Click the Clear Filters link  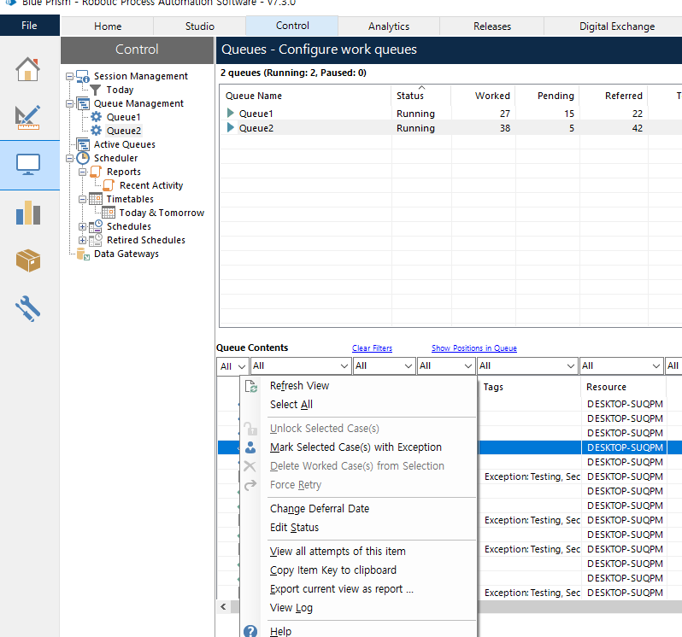coord(372,348)
